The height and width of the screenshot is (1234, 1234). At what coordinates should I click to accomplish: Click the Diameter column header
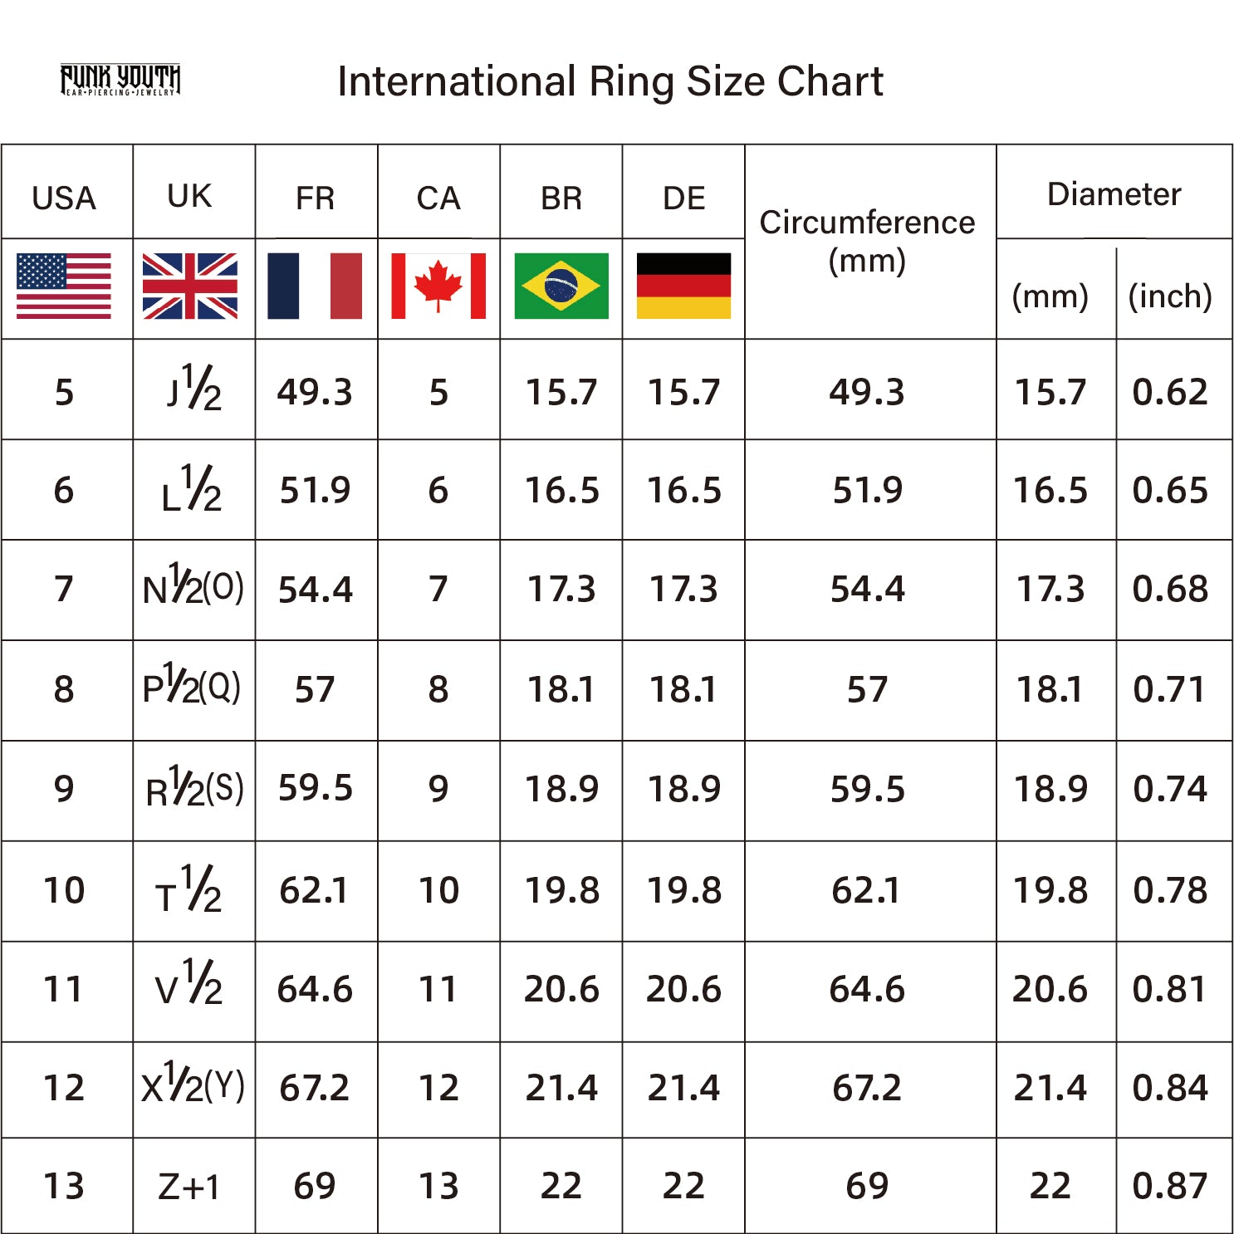point(1114,194)
